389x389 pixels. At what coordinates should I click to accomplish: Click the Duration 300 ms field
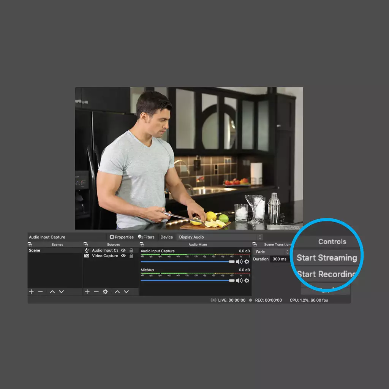click(280, 259)
